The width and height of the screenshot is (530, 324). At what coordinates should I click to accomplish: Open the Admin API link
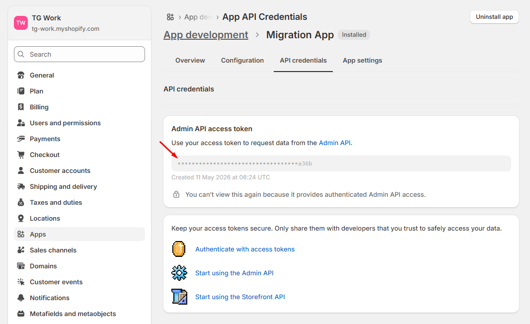335,143
